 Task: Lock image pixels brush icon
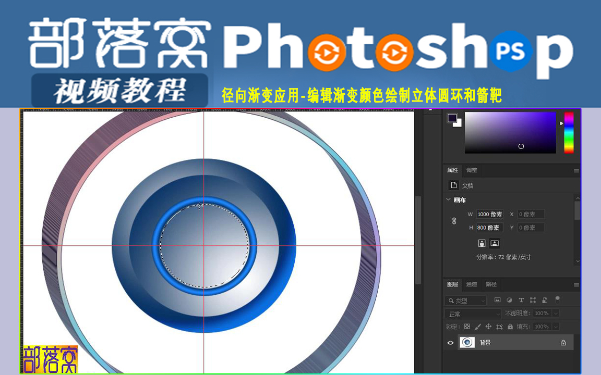[477, 327]
